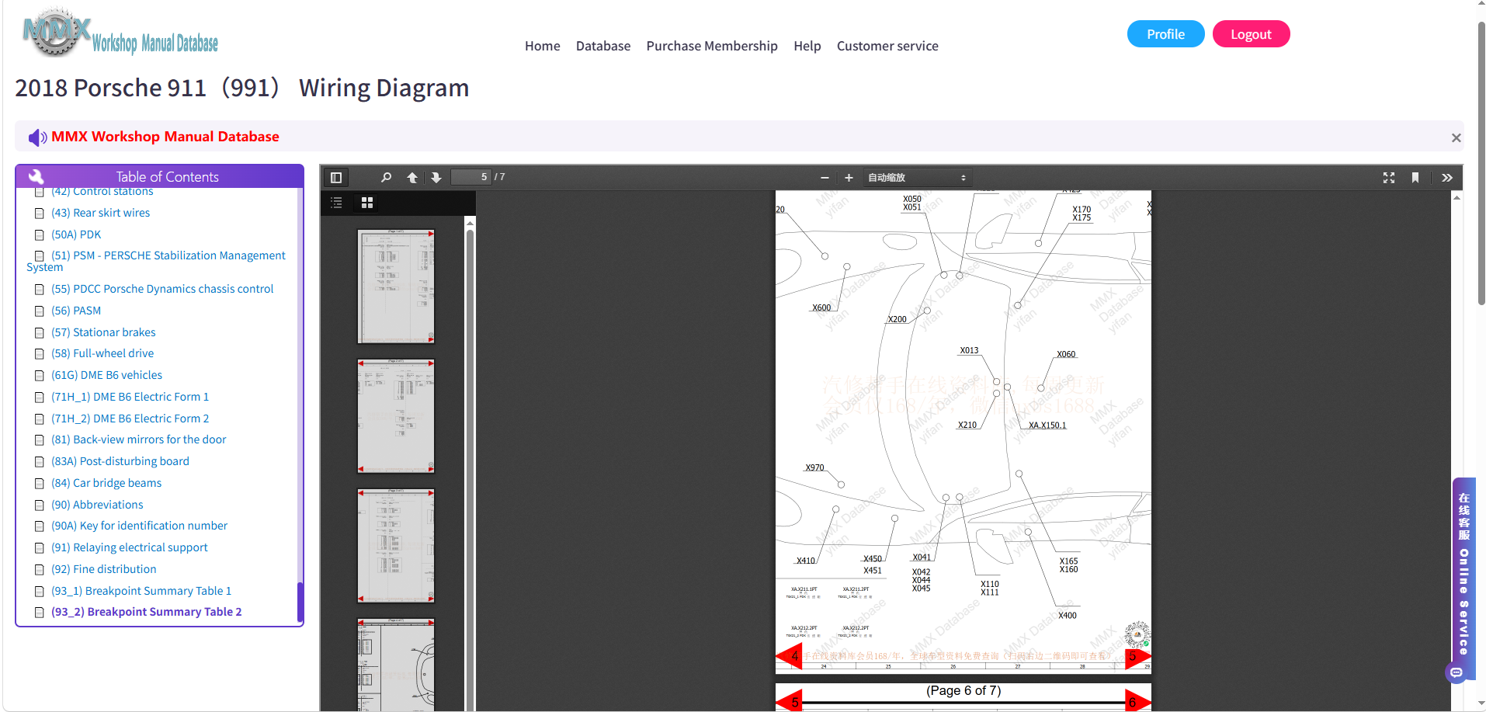
Task: Open PDF tools double-chevron menu
Action: [x=1447, y=178]
